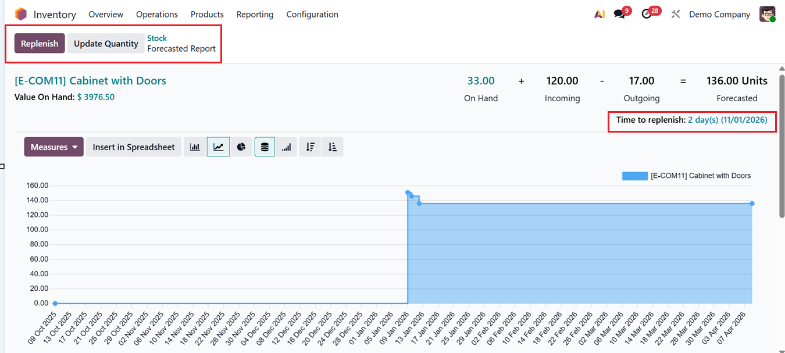Viewport: 785px width, 353px height.
Task: Open the Forecasted Report link
Action: 181,48
